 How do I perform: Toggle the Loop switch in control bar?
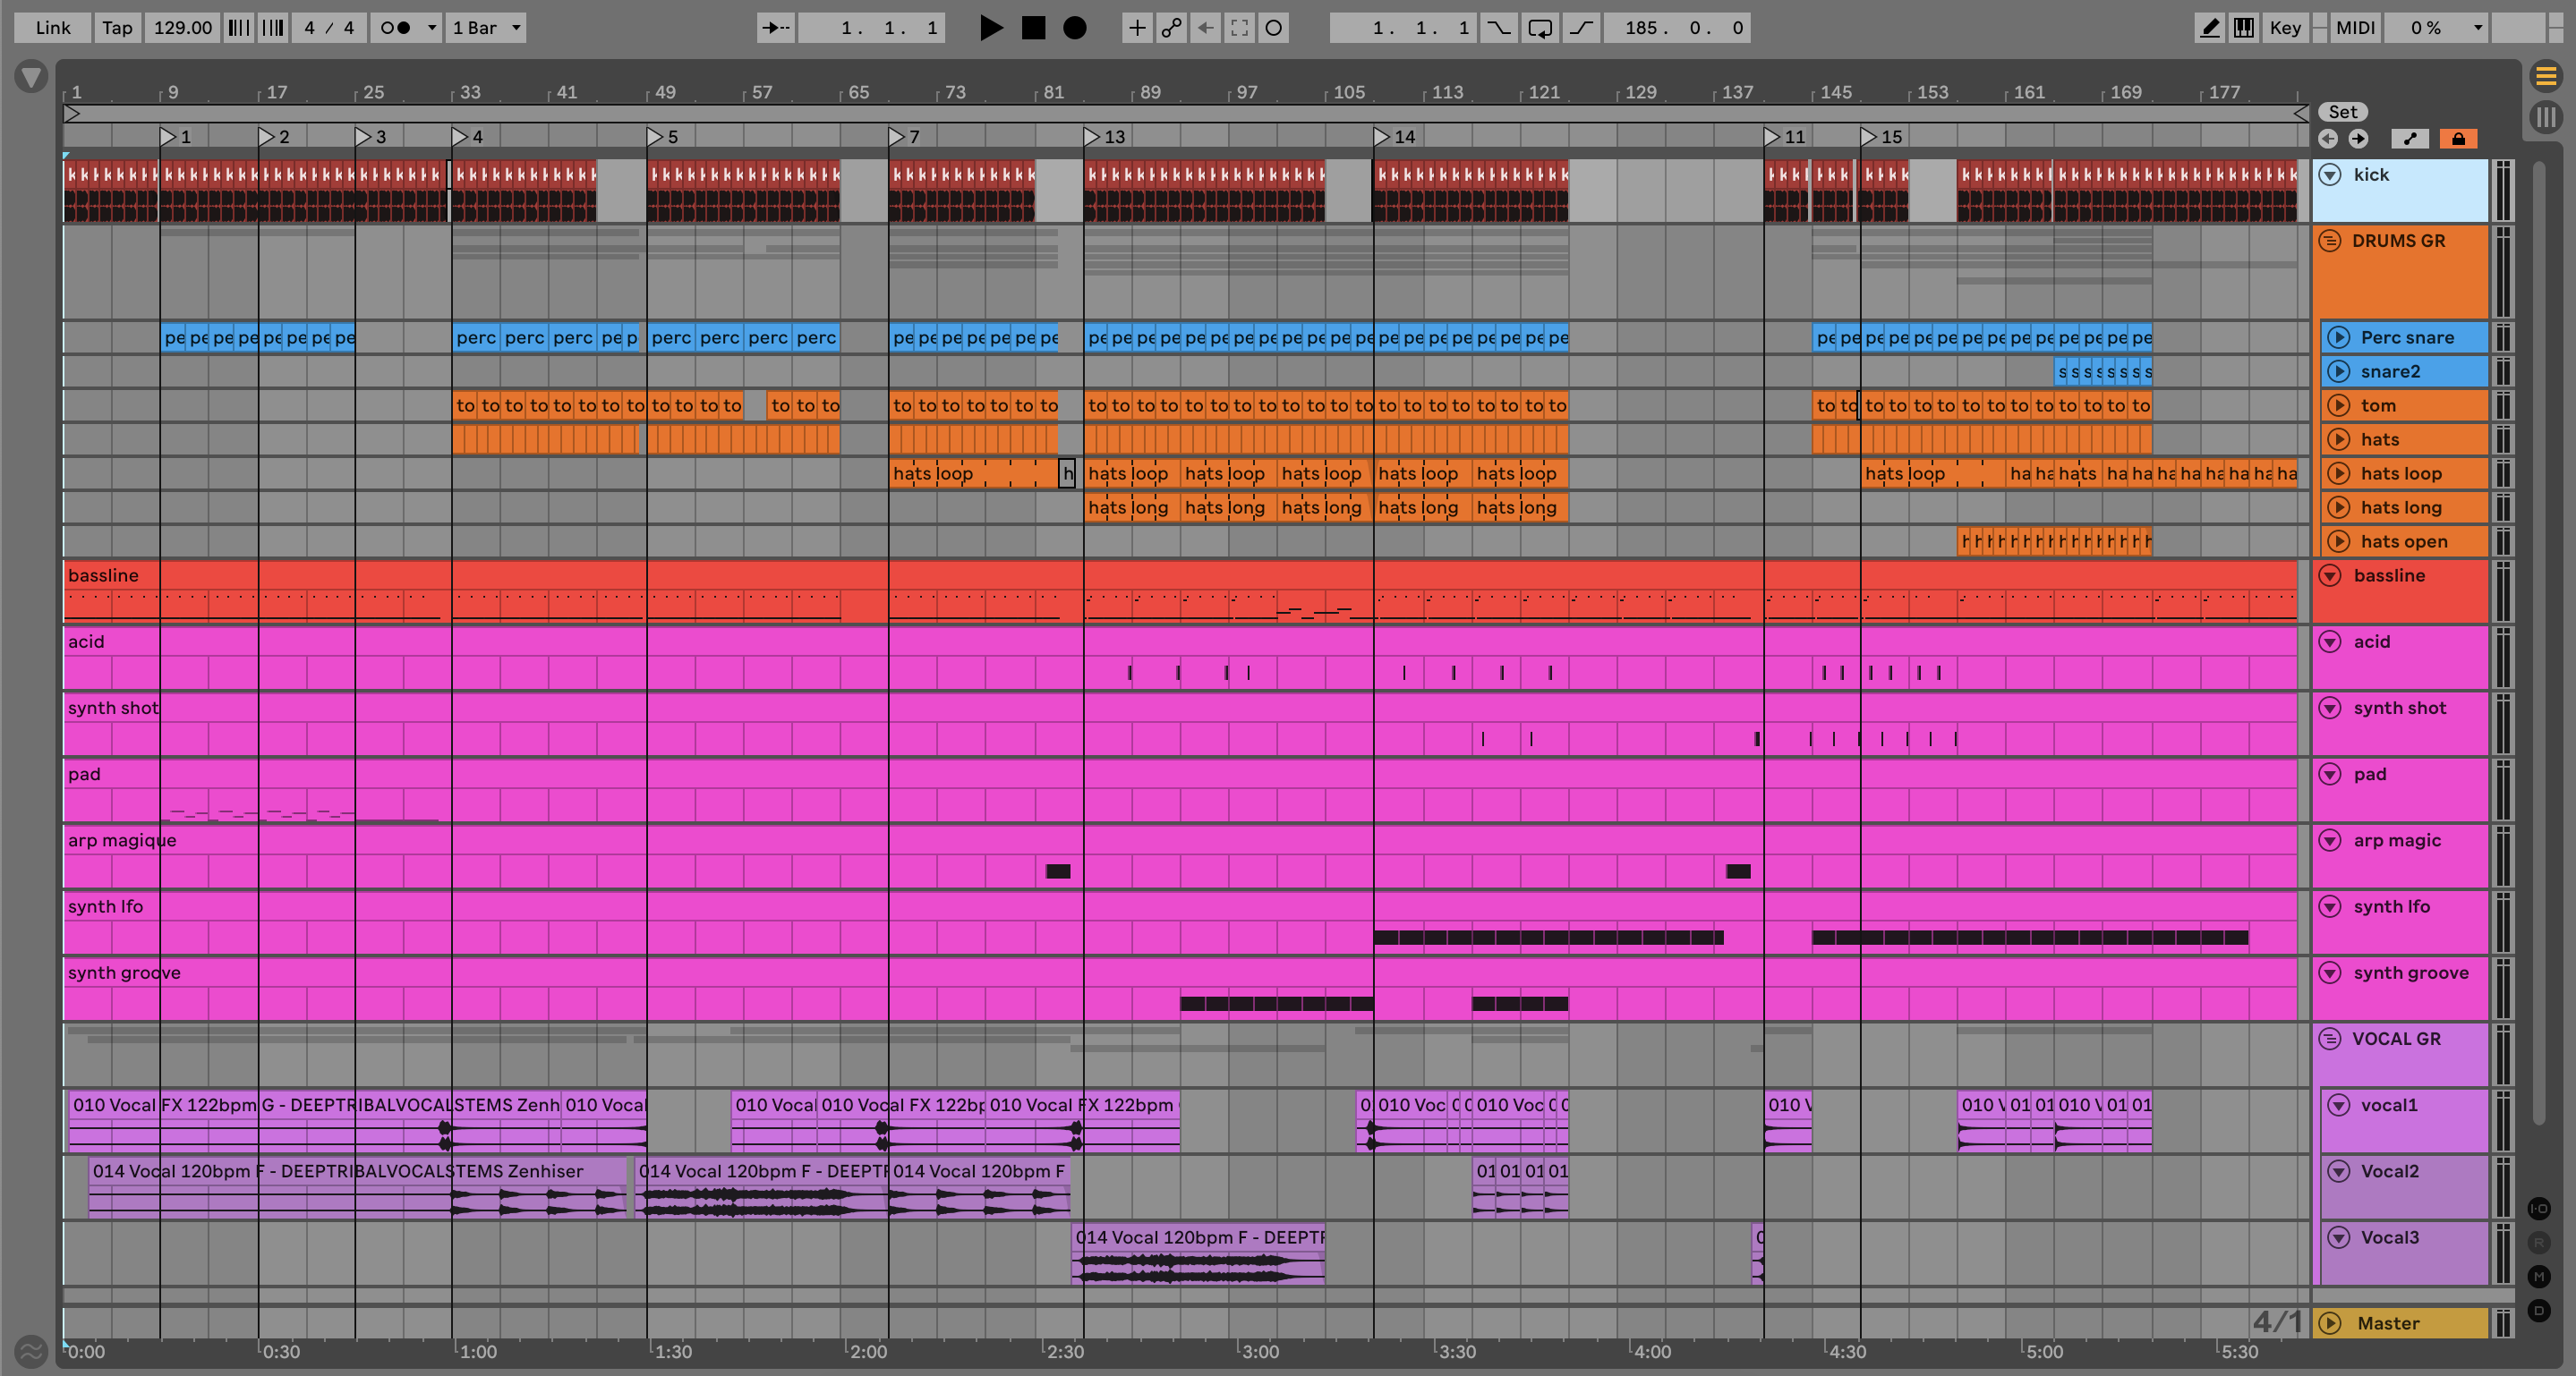click(x=1540, y=28)
